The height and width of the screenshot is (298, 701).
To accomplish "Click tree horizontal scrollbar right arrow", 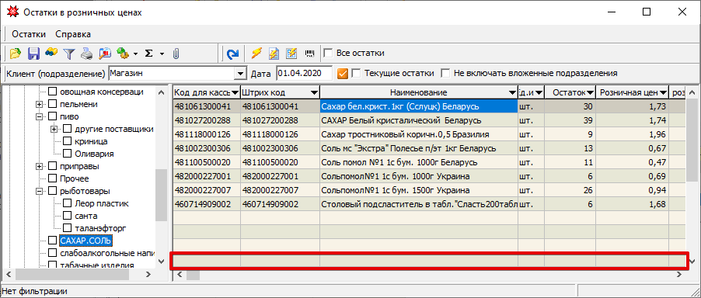I will pyautogui.click(x=148, y=275).
